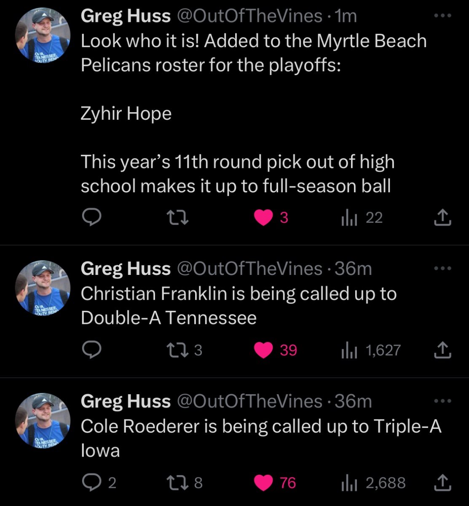Image resolution: width=469 pixels, height=506 pixels.
Task: Open more options on Zyhir Hope tweet
Action: pos(442,16)
